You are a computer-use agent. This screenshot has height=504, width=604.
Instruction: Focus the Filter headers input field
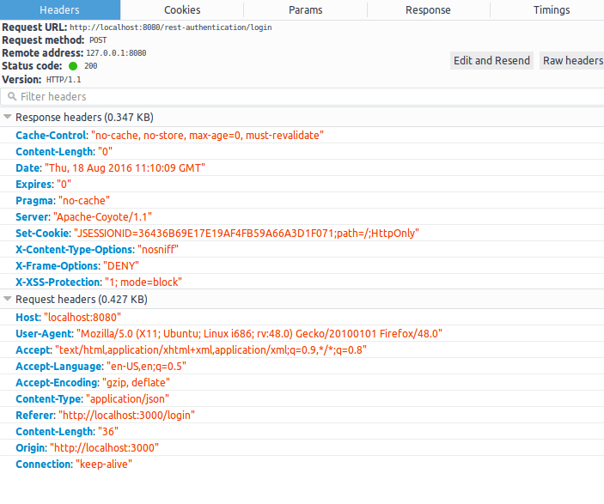pos(302,97)
